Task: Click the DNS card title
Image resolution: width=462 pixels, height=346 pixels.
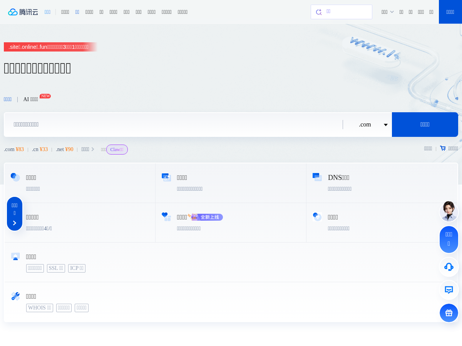Action: click(x=339, y=178)
